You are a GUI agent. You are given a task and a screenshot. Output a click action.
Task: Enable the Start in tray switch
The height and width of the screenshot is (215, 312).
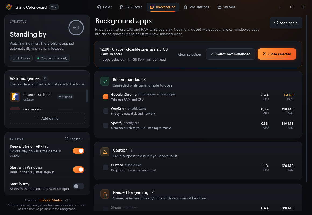pyautogui.click(x=78, y=186)
